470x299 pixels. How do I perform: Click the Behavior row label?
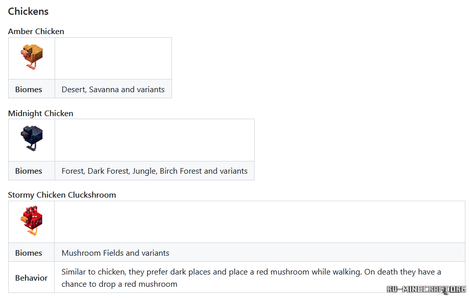click(31, 278)
